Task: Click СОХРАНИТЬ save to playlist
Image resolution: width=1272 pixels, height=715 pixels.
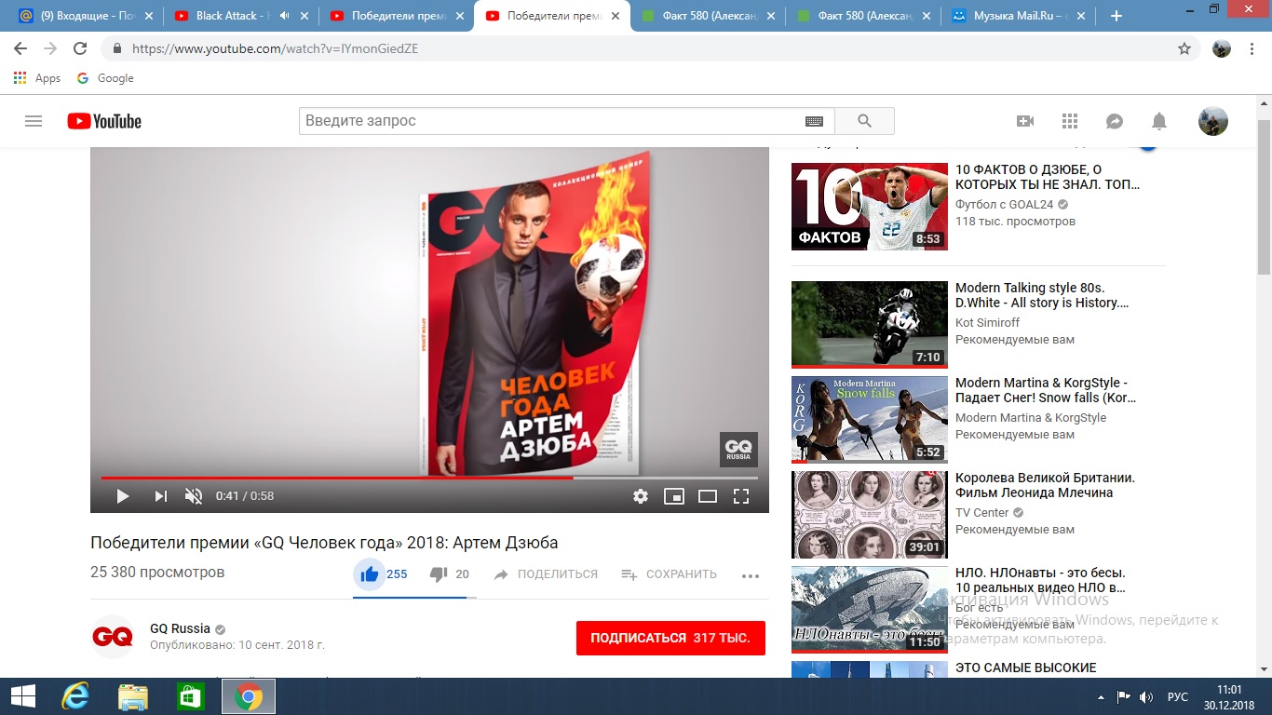Action: 669,574
